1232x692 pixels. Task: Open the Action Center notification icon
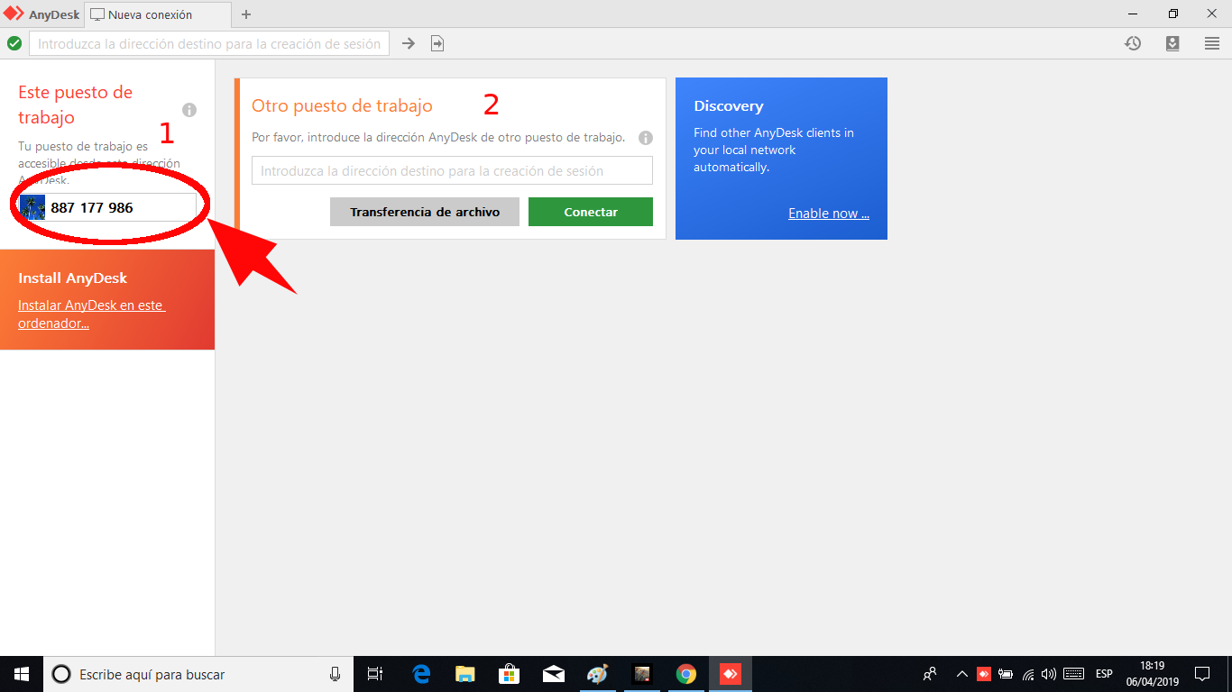tap(1202, 674)
